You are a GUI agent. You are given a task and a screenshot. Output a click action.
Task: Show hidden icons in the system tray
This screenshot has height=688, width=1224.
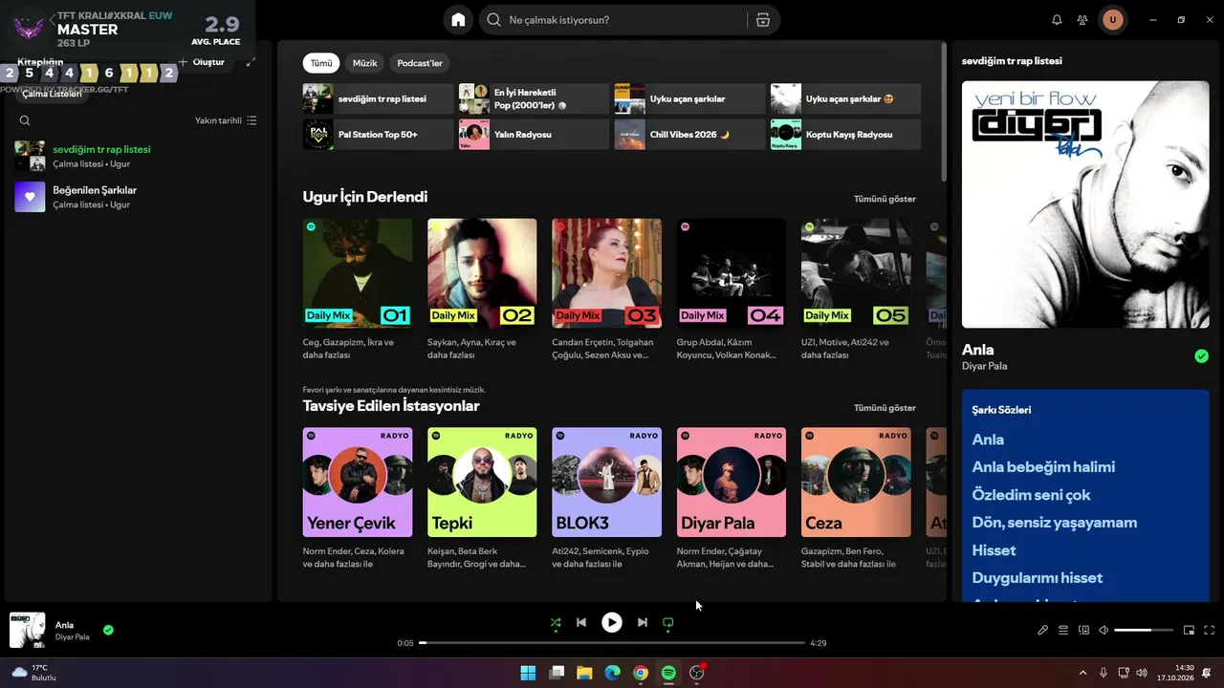coord(1082,673)
